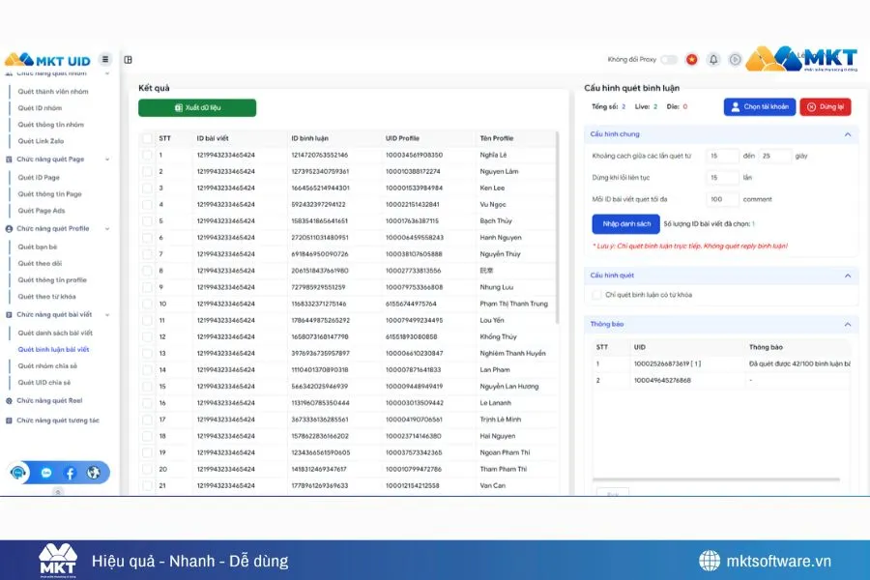Click the Vietnam flag language icon
Viewport: 870px width, 580px height.
(692, 59)
